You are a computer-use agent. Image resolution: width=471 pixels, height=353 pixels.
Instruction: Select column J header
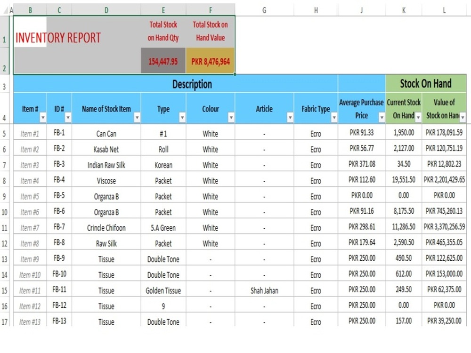[362, 10]
